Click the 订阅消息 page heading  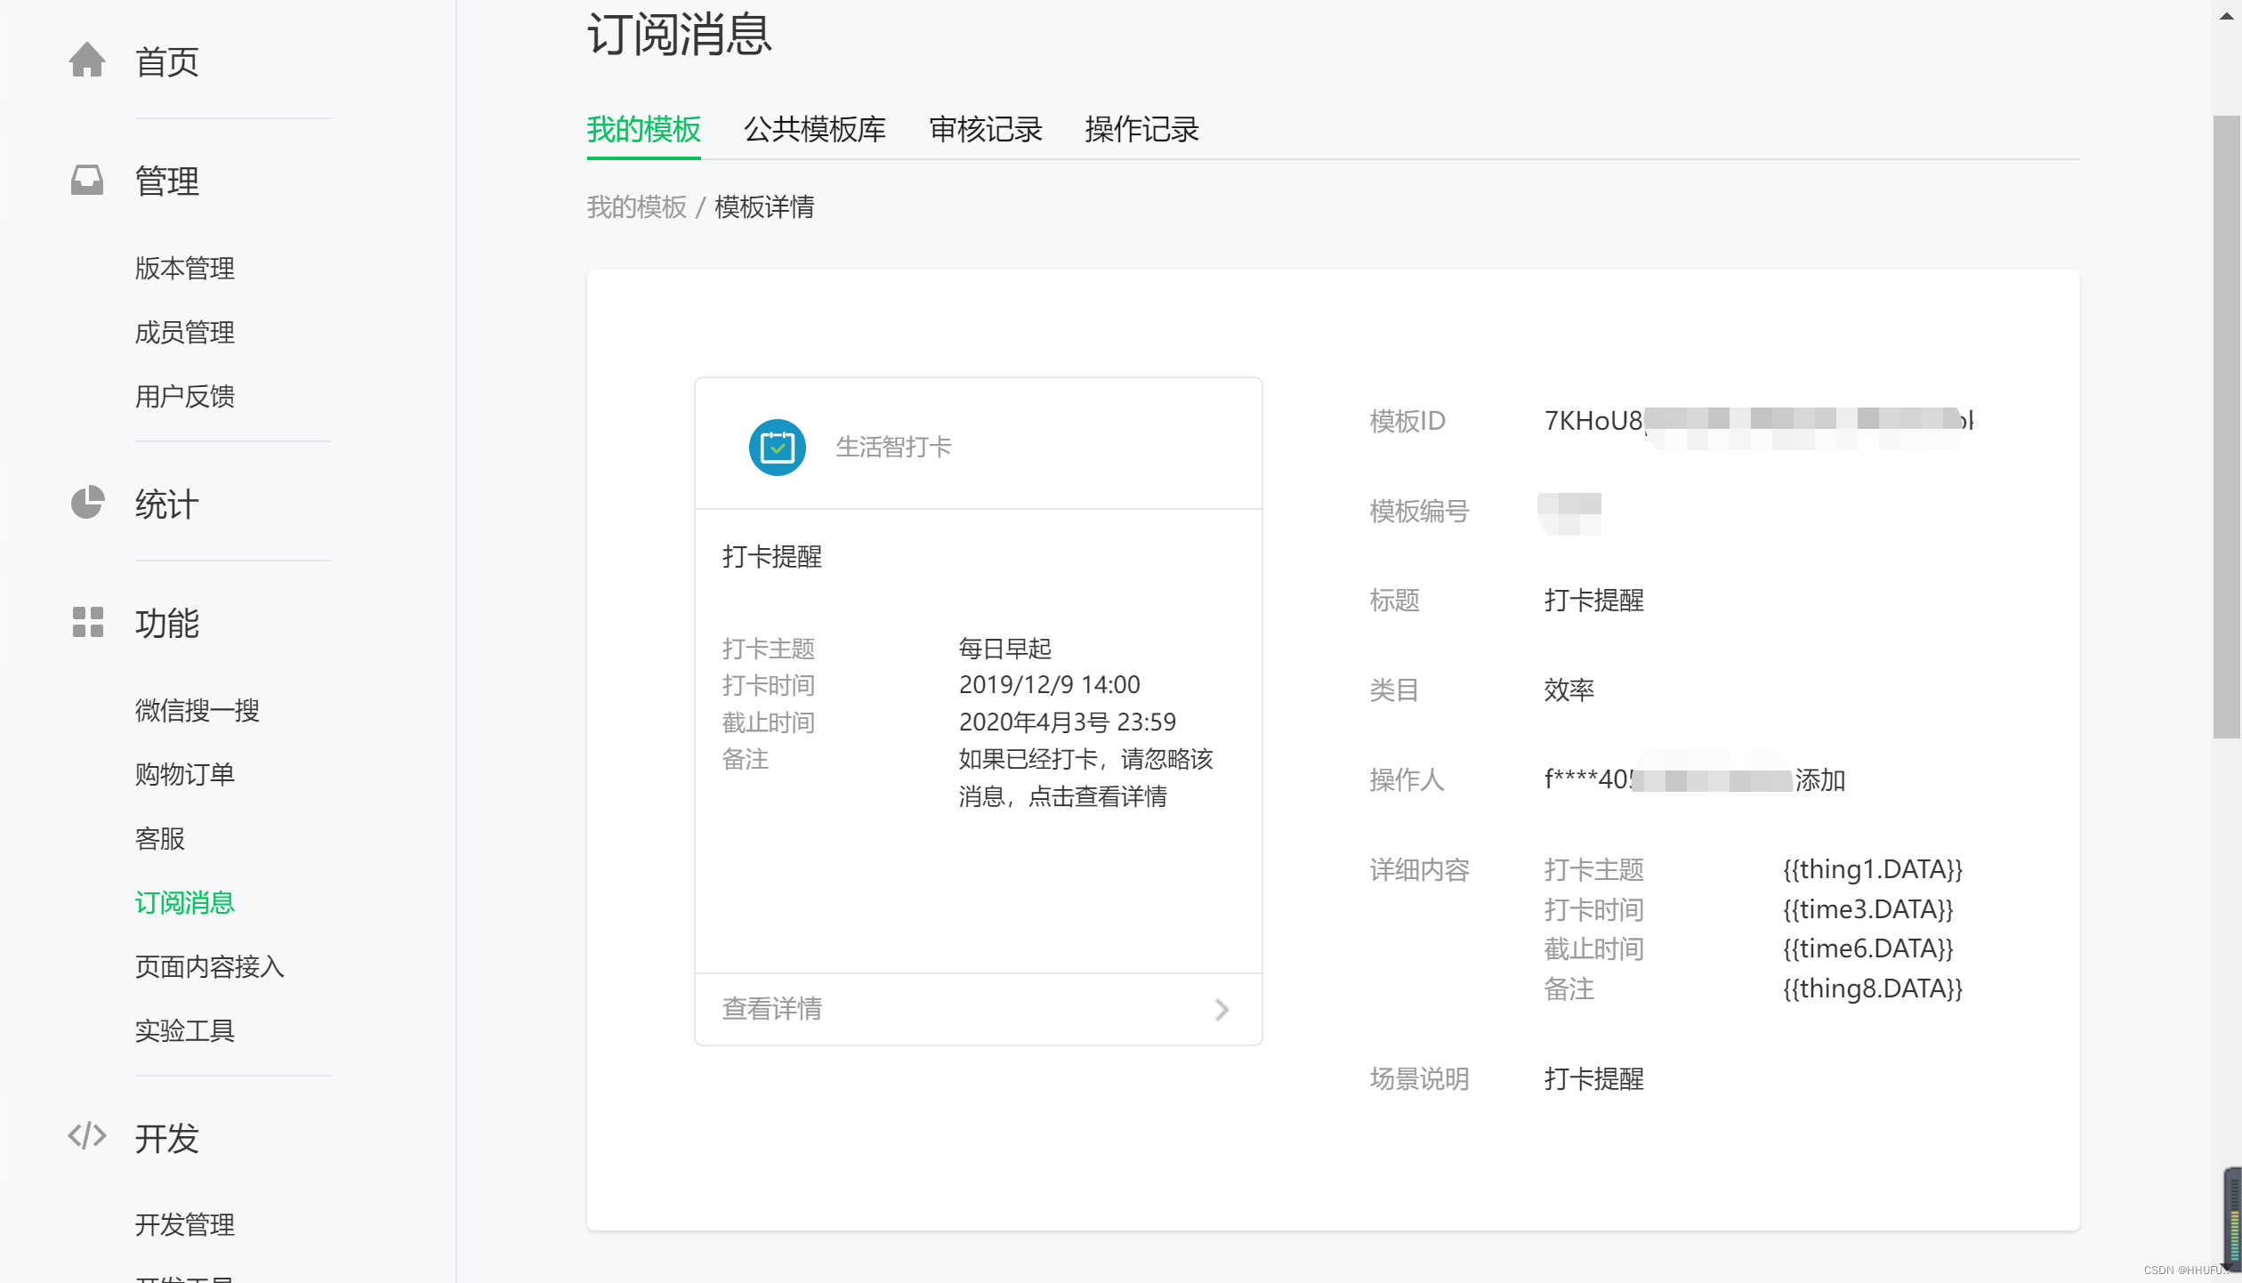(679, 34)
